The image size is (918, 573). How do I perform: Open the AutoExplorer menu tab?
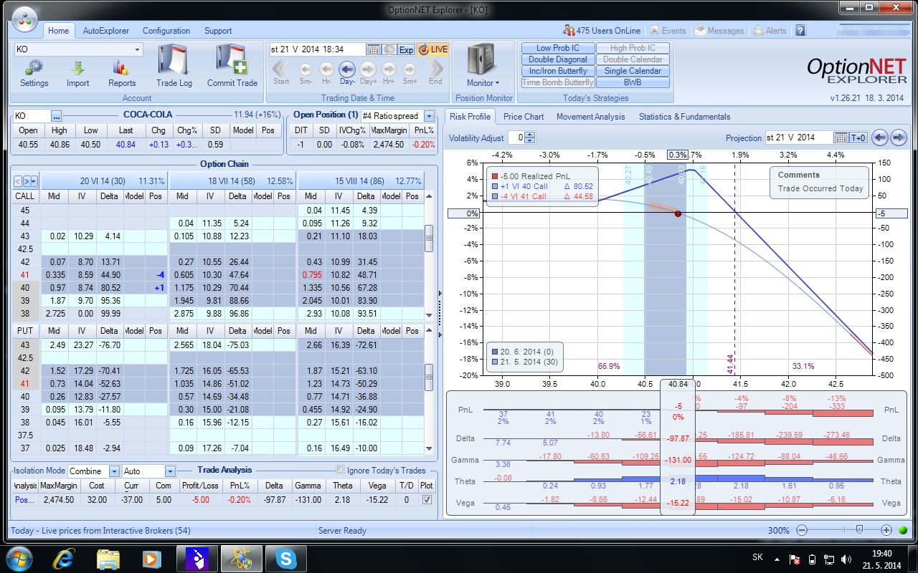106,31
